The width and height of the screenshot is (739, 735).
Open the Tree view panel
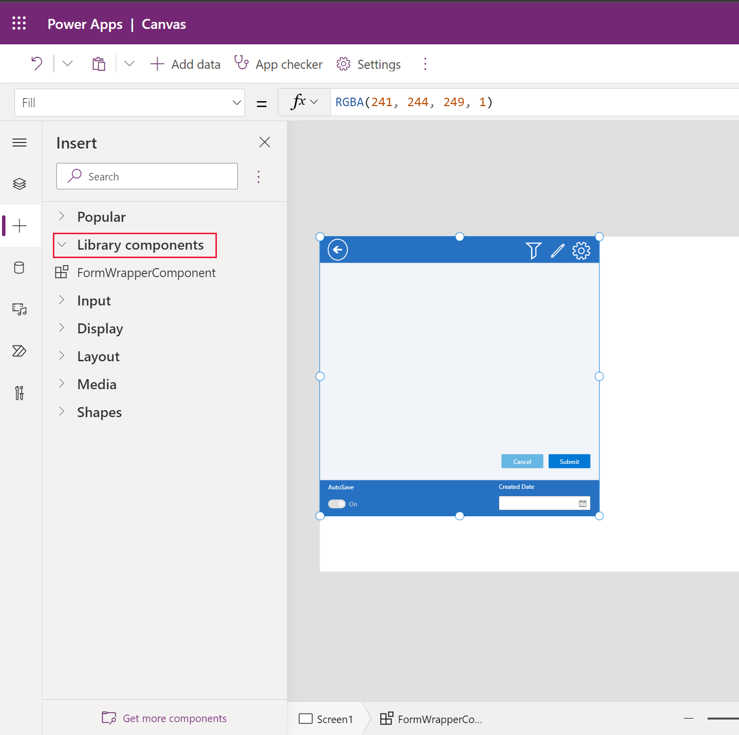(19, 183)
